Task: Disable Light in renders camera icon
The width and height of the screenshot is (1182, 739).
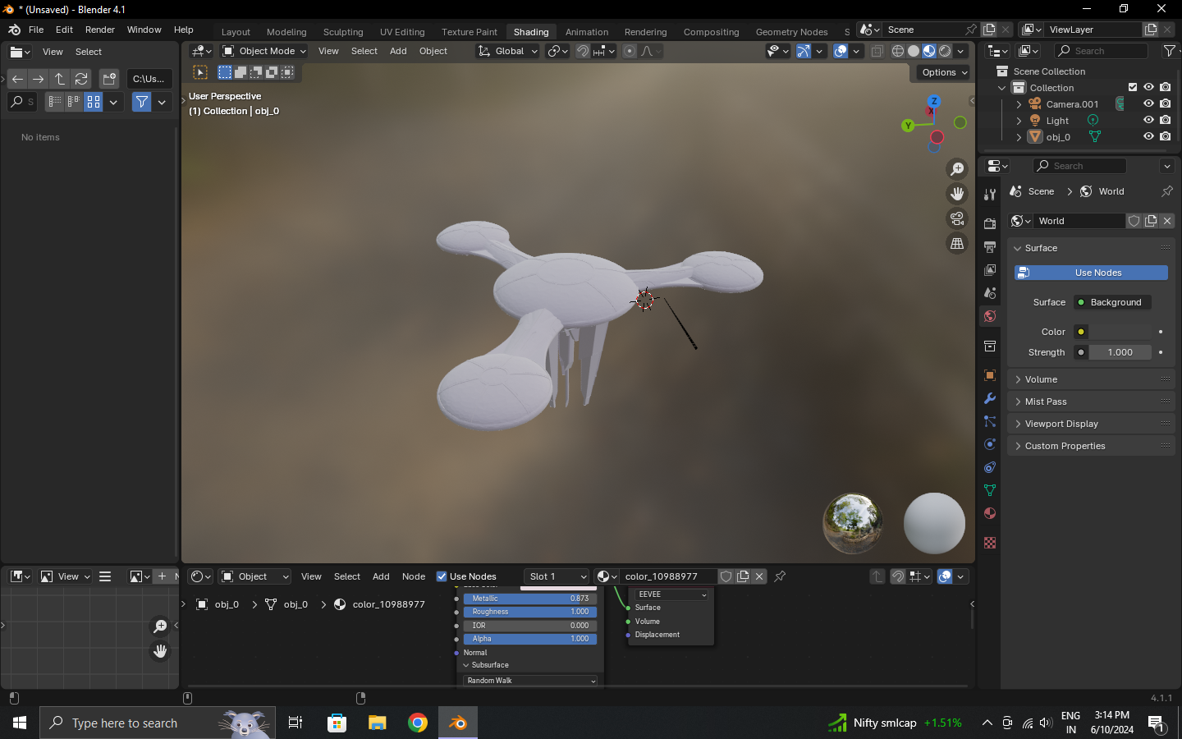Action: [x=1165, y=120]
